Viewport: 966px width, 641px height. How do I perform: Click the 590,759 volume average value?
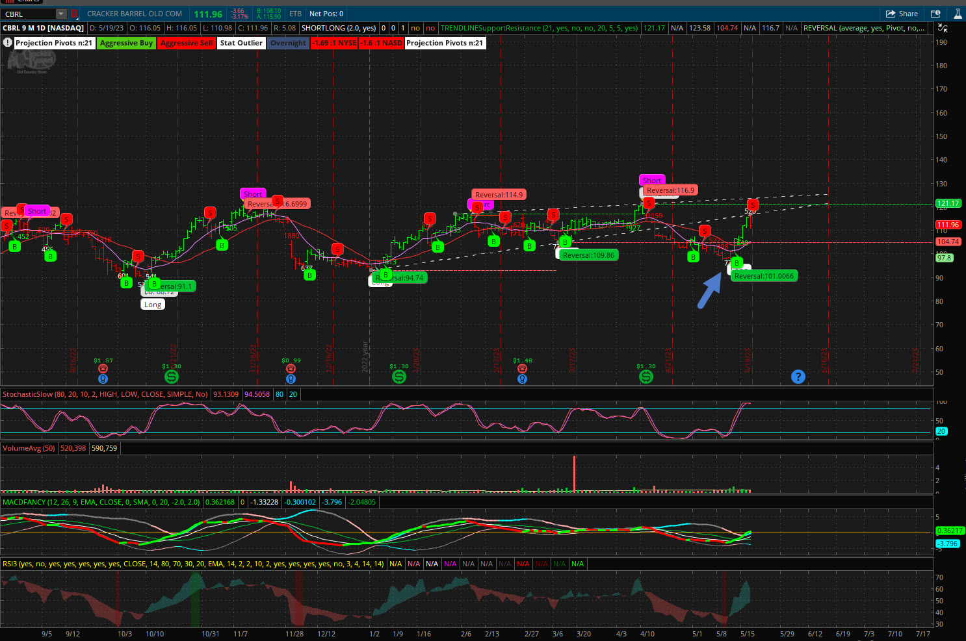click(104, 448)
